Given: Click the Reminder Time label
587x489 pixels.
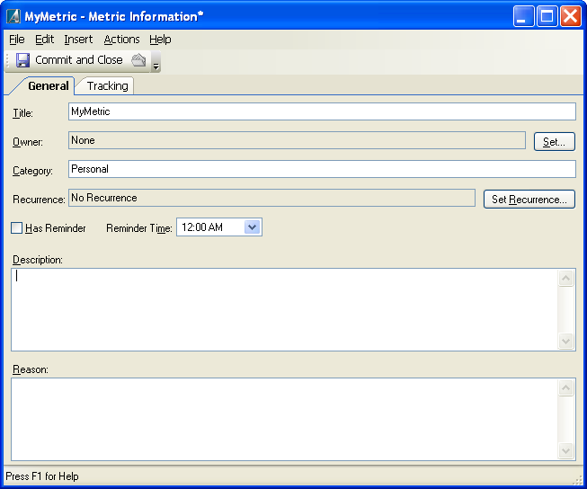Looking at the screenshot, I should [139, 228].
